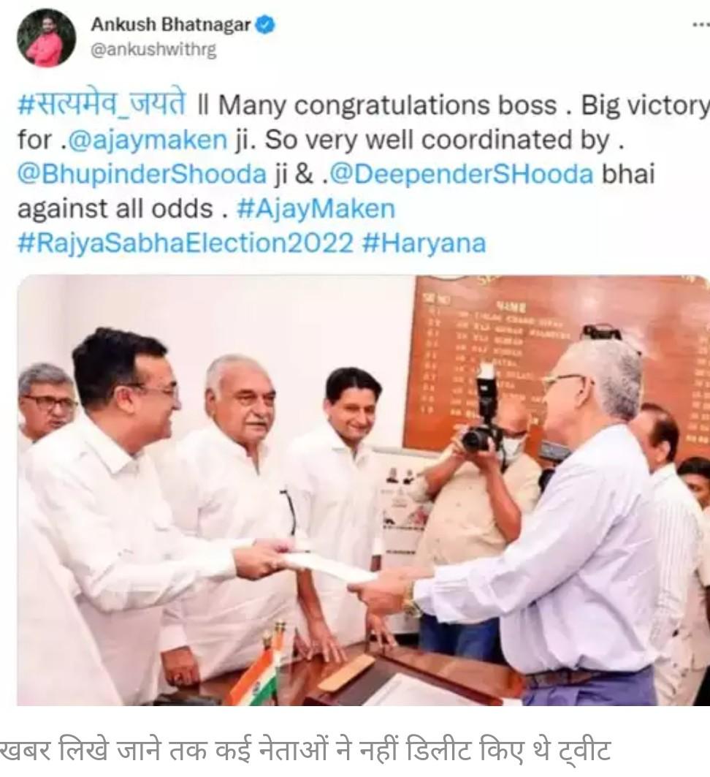Open the #सत्यमेव_जयते hashtag
710x777 pixels.
(102, 105)
